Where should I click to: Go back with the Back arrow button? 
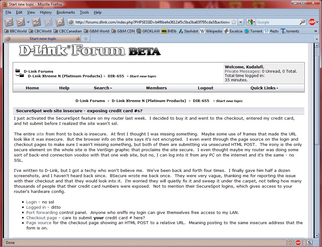click(x=9, y=22)
